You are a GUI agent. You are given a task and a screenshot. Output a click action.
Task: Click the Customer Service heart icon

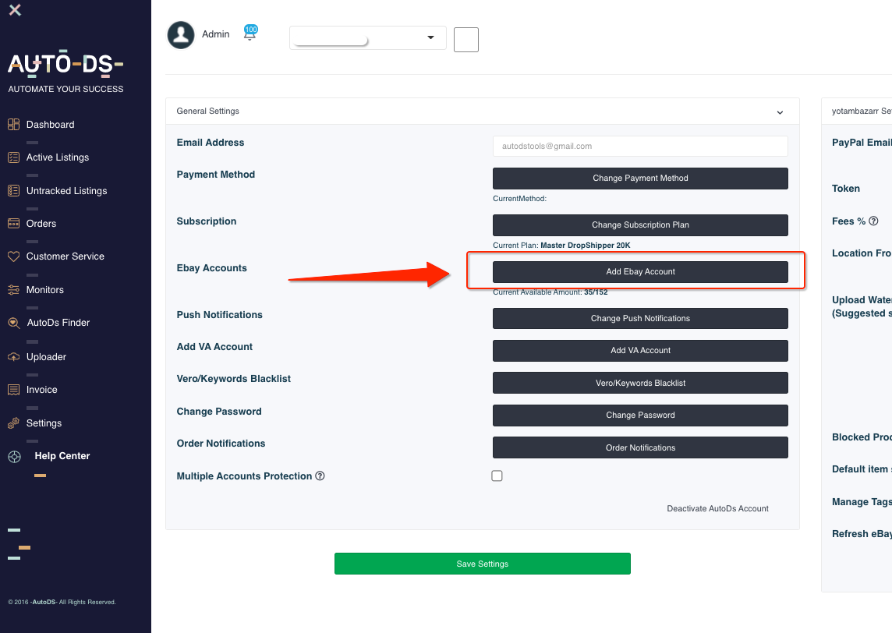click(x=14, y=256)
